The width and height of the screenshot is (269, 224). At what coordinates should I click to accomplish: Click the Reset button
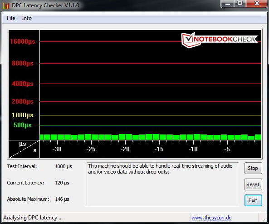click(x=253, y=184)
